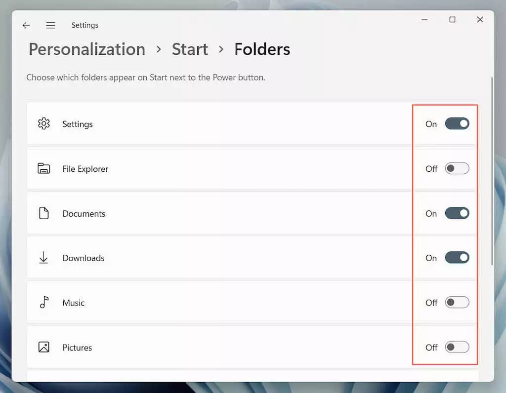Click the back arrow in Settings
The height and width of the screenshot is (393, 506).
point(26,25)
